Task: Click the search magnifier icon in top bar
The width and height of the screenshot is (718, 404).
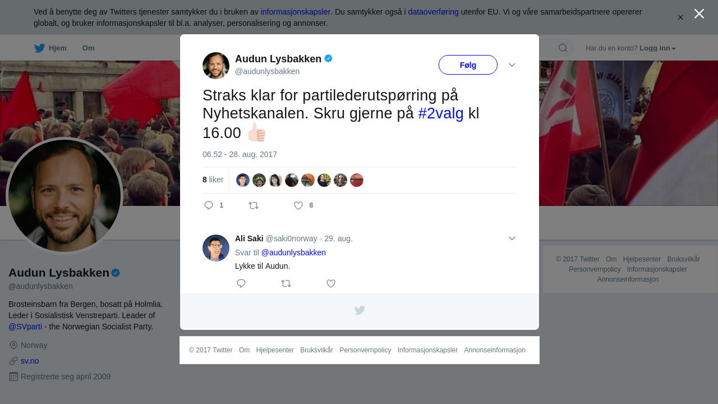Action: point(563,48)
